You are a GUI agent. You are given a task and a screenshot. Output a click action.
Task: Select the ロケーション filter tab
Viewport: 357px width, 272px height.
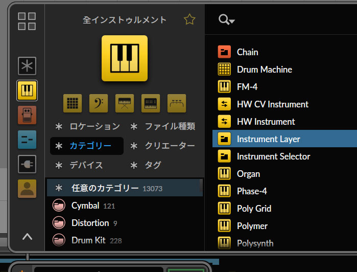tap(88, 126)
